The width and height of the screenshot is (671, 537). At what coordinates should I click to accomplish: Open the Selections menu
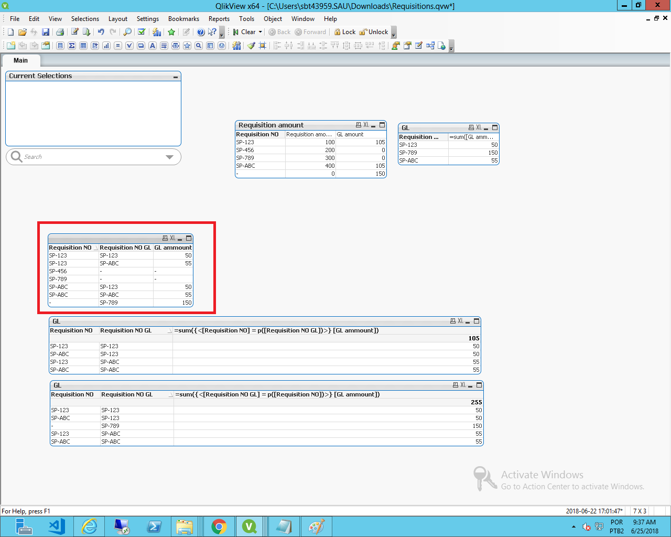click(x=85, y=19)
